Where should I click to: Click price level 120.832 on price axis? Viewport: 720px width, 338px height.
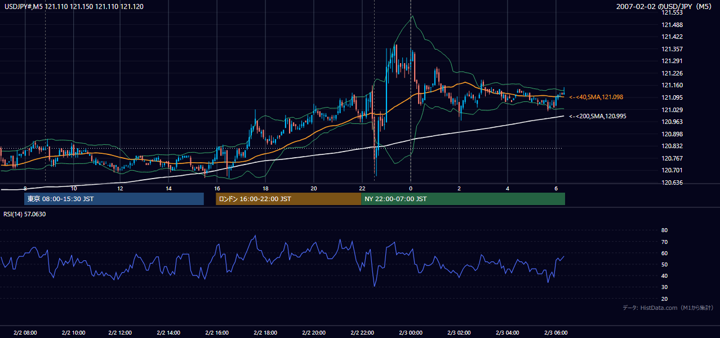point(672,146)
